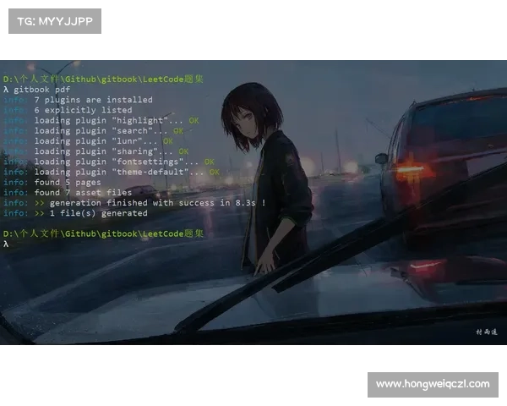This screenshot has width=507, height=406.
Task: Click the "6 explicitly listed" line
Action: (68, 110)
